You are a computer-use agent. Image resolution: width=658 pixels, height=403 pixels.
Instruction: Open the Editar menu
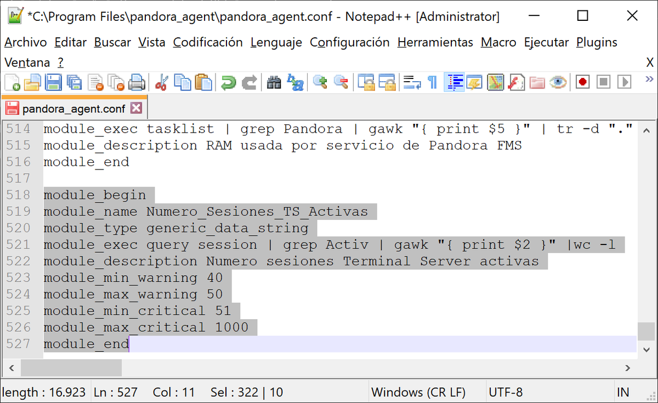pos(71,42)
